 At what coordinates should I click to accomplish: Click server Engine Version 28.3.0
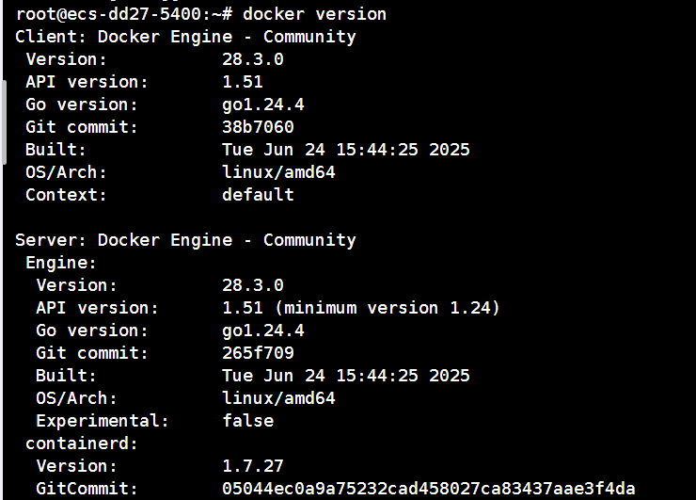(253, 285)
